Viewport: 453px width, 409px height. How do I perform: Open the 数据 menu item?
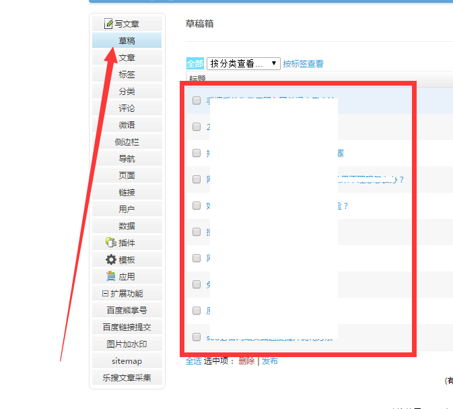127,226
